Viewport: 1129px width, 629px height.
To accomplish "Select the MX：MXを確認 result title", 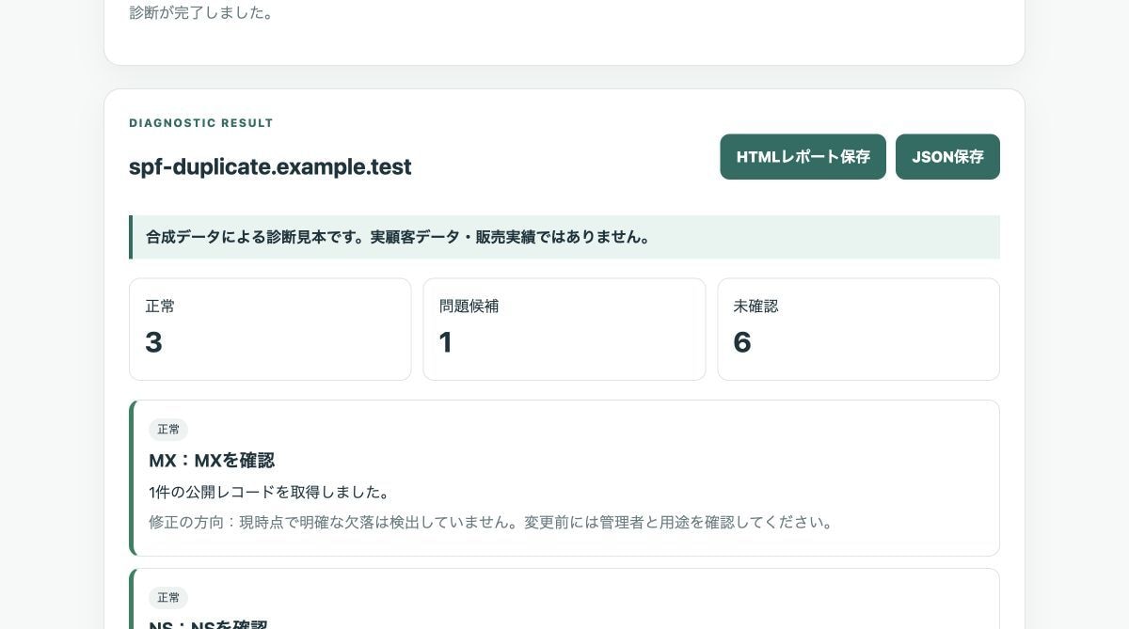I will (212, 461).
